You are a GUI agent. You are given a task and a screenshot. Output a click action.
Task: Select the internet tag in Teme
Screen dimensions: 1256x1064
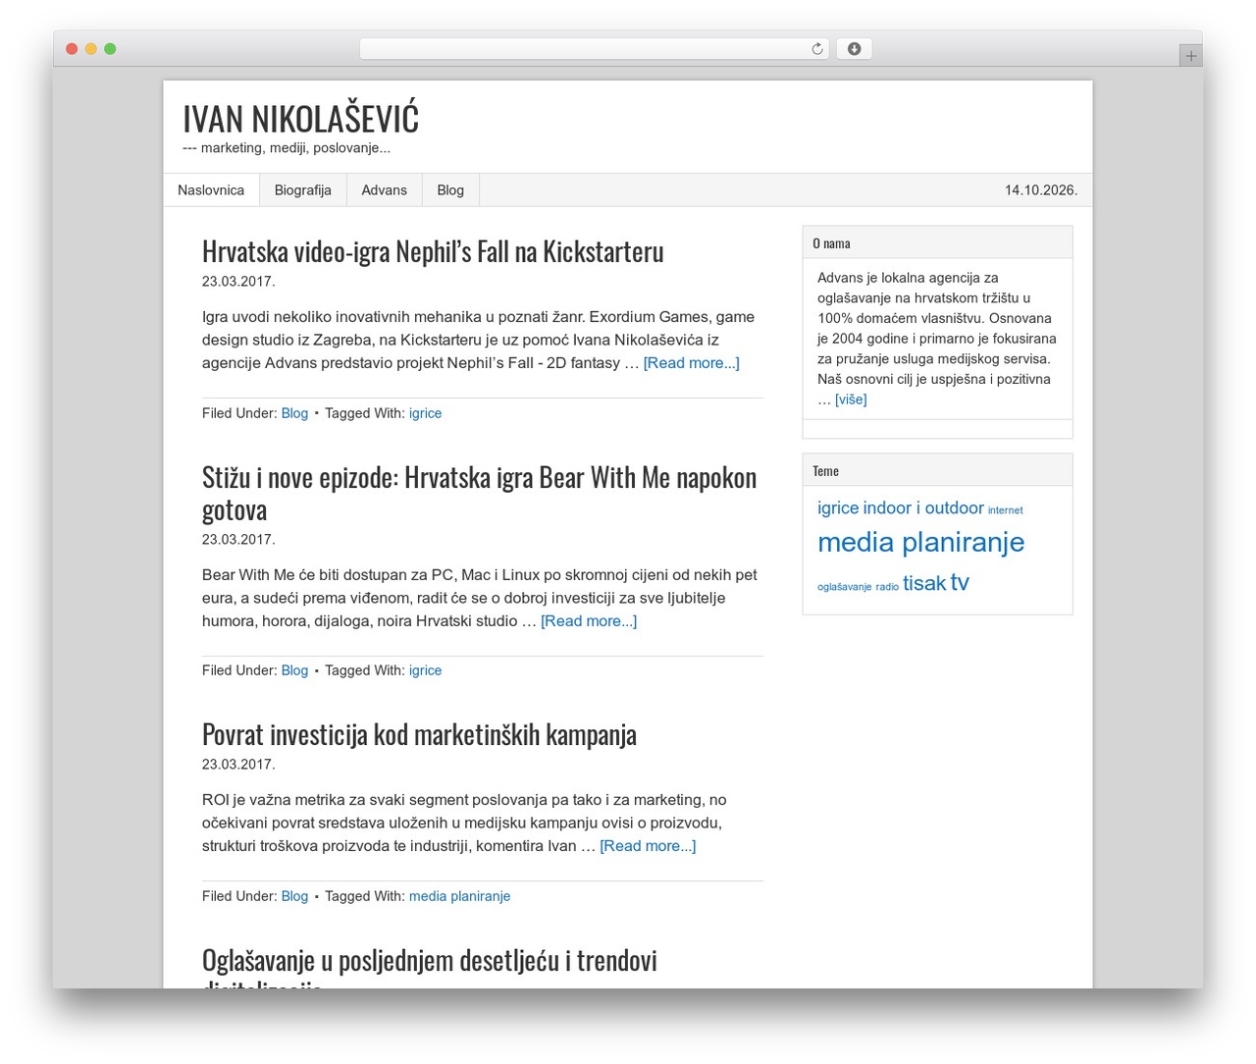[x=1005, y=510]
